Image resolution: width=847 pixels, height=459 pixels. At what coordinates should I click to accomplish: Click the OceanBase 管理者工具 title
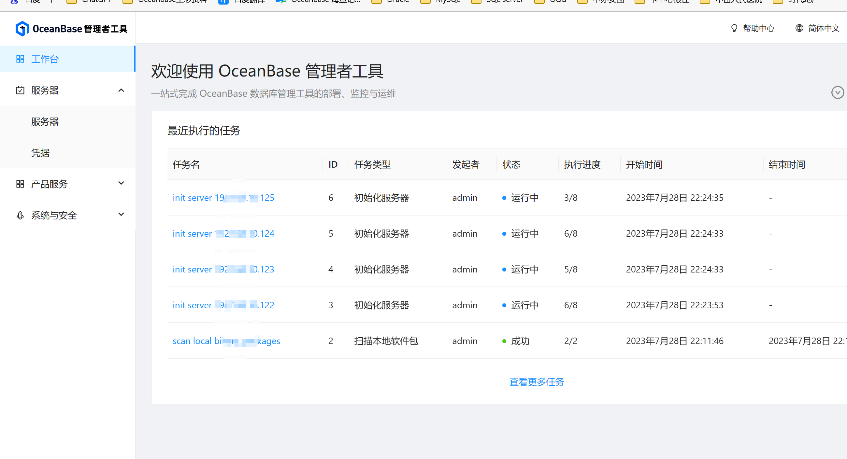coord(80,29)
